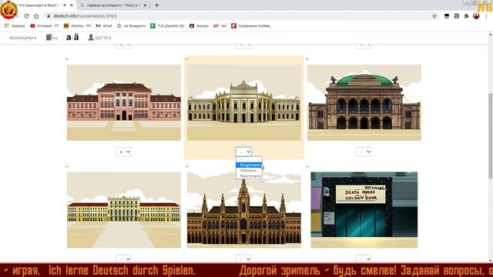Open dropdown under the green-domed opera house
Viewport: 493px width, 277px height.
tap(364, 152)
